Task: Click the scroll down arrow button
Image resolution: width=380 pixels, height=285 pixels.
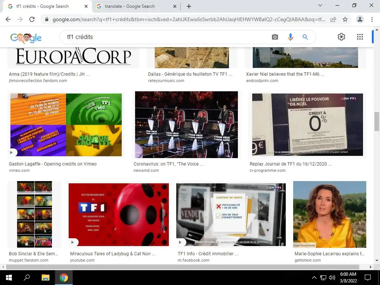Action: [x=377, y=261]
